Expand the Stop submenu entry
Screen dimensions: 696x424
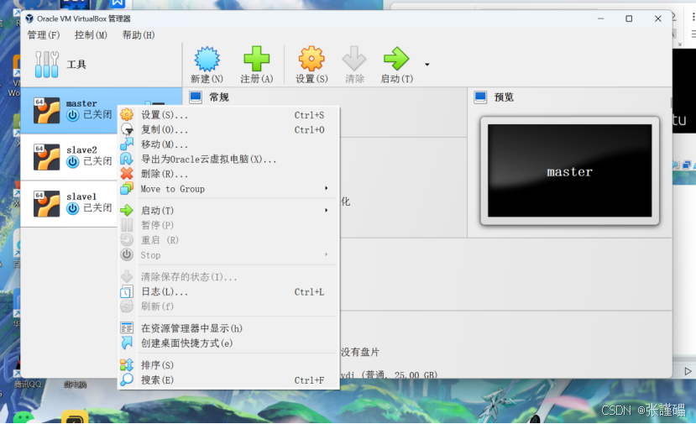point(228,255)
